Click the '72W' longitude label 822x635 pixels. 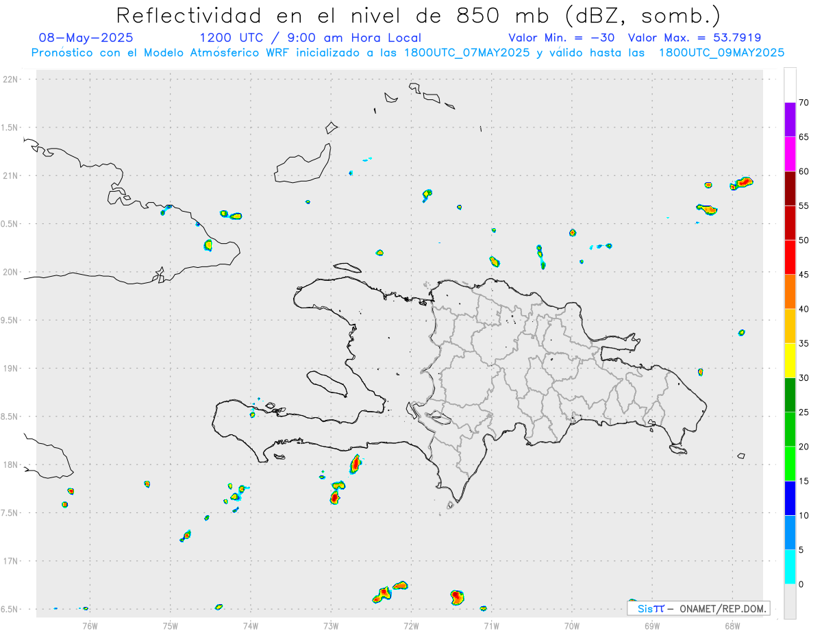point(411,625)
